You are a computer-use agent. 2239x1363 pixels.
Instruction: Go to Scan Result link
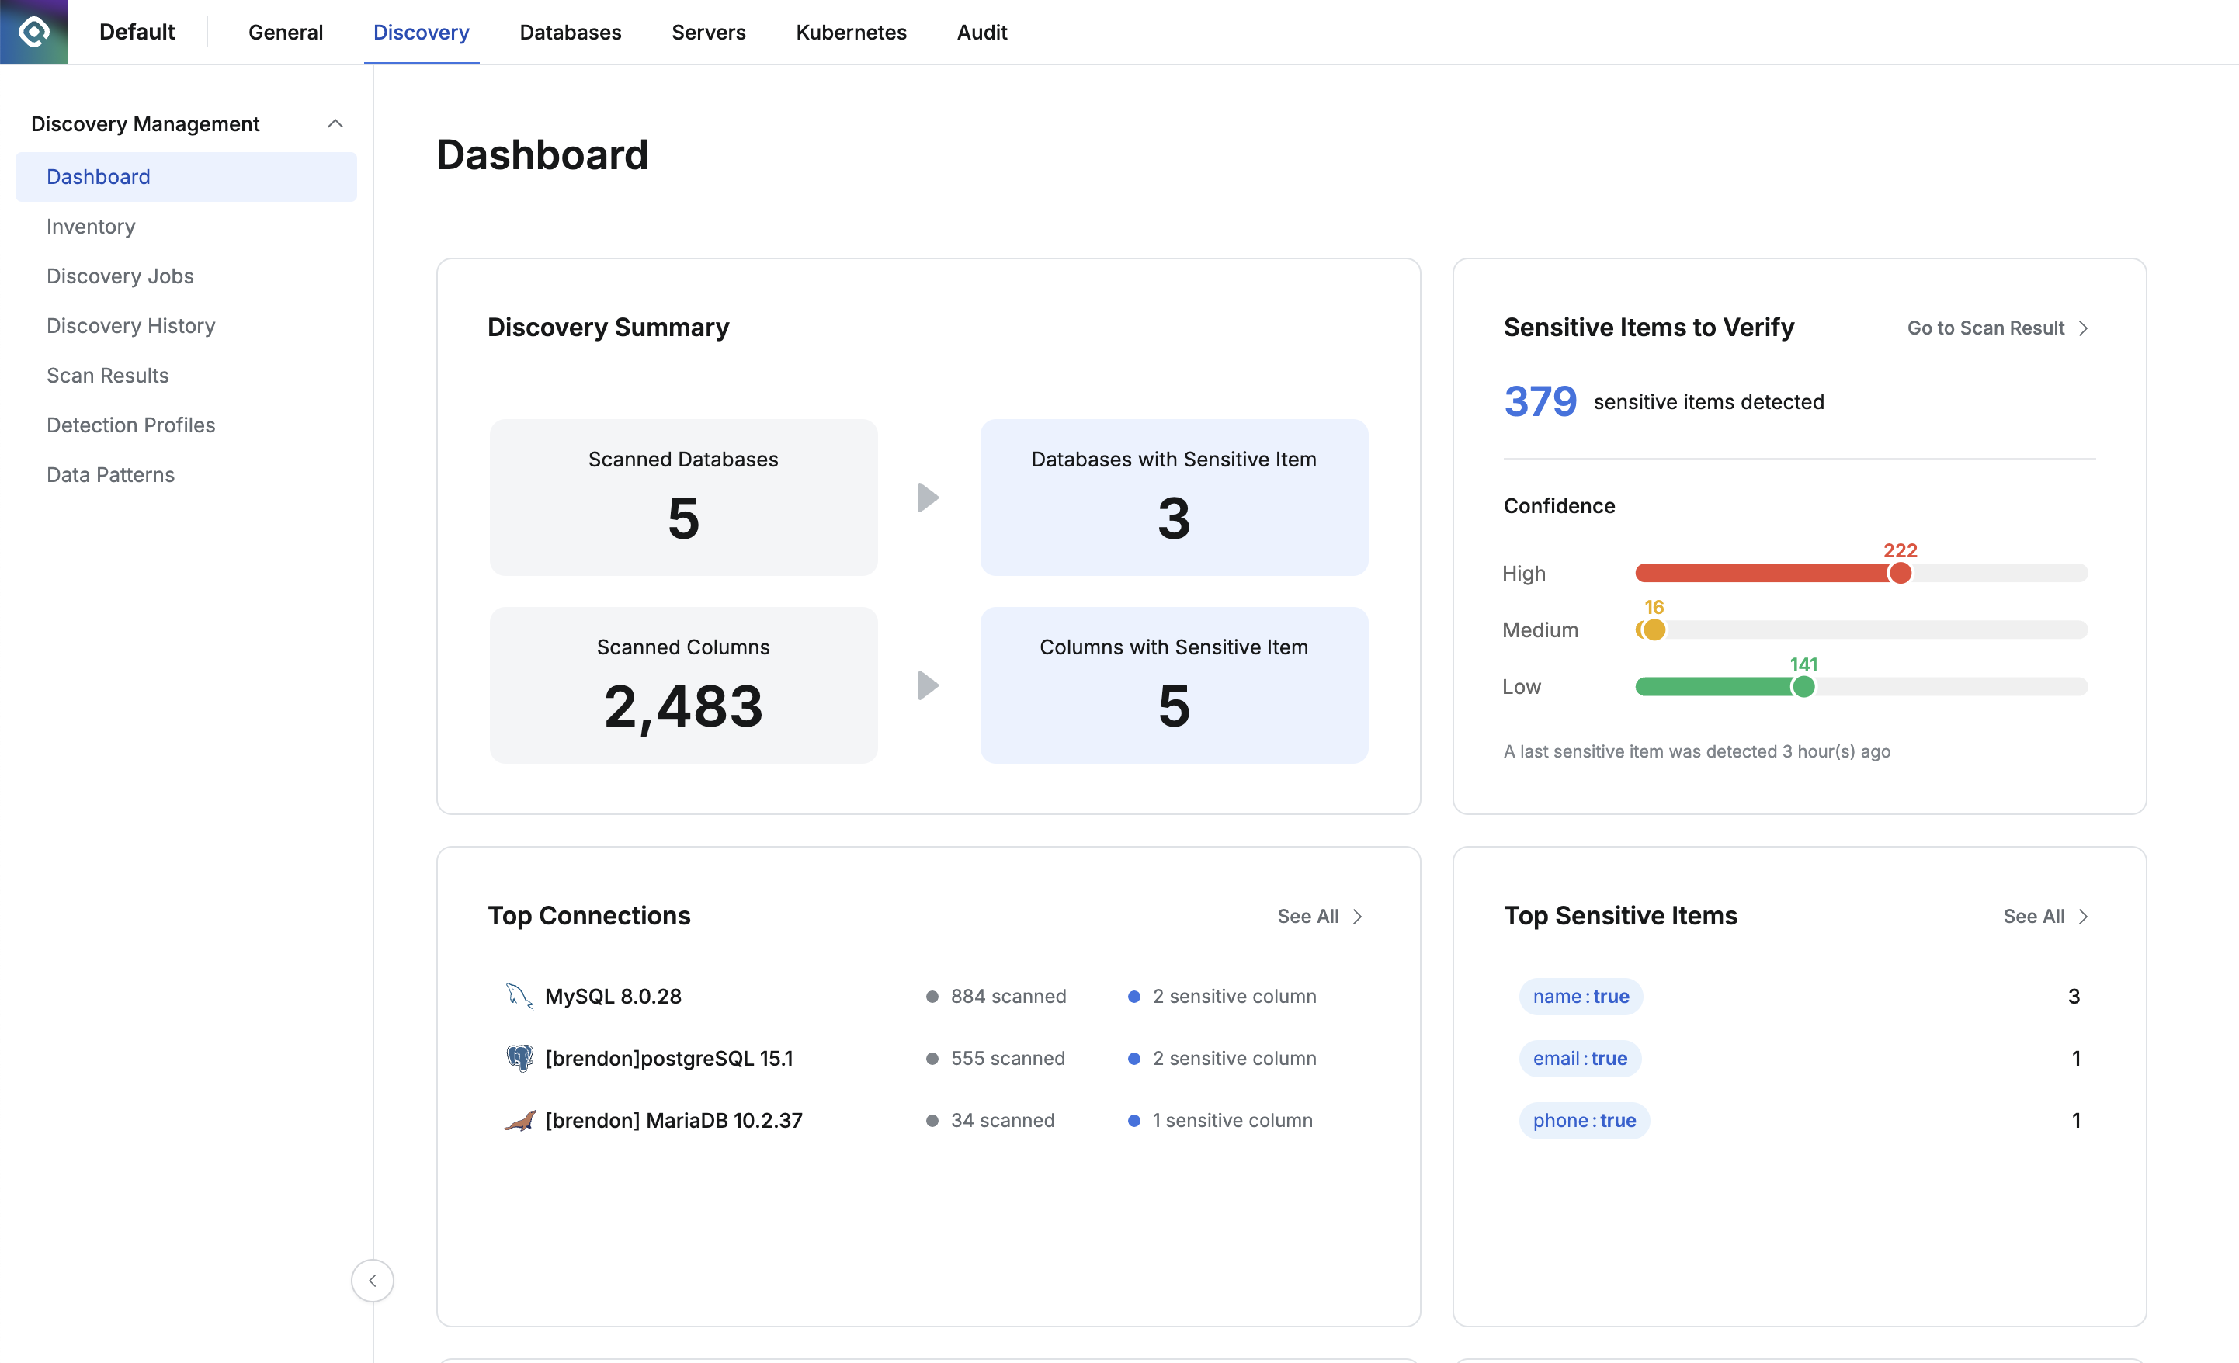(x=1984, y=328)
